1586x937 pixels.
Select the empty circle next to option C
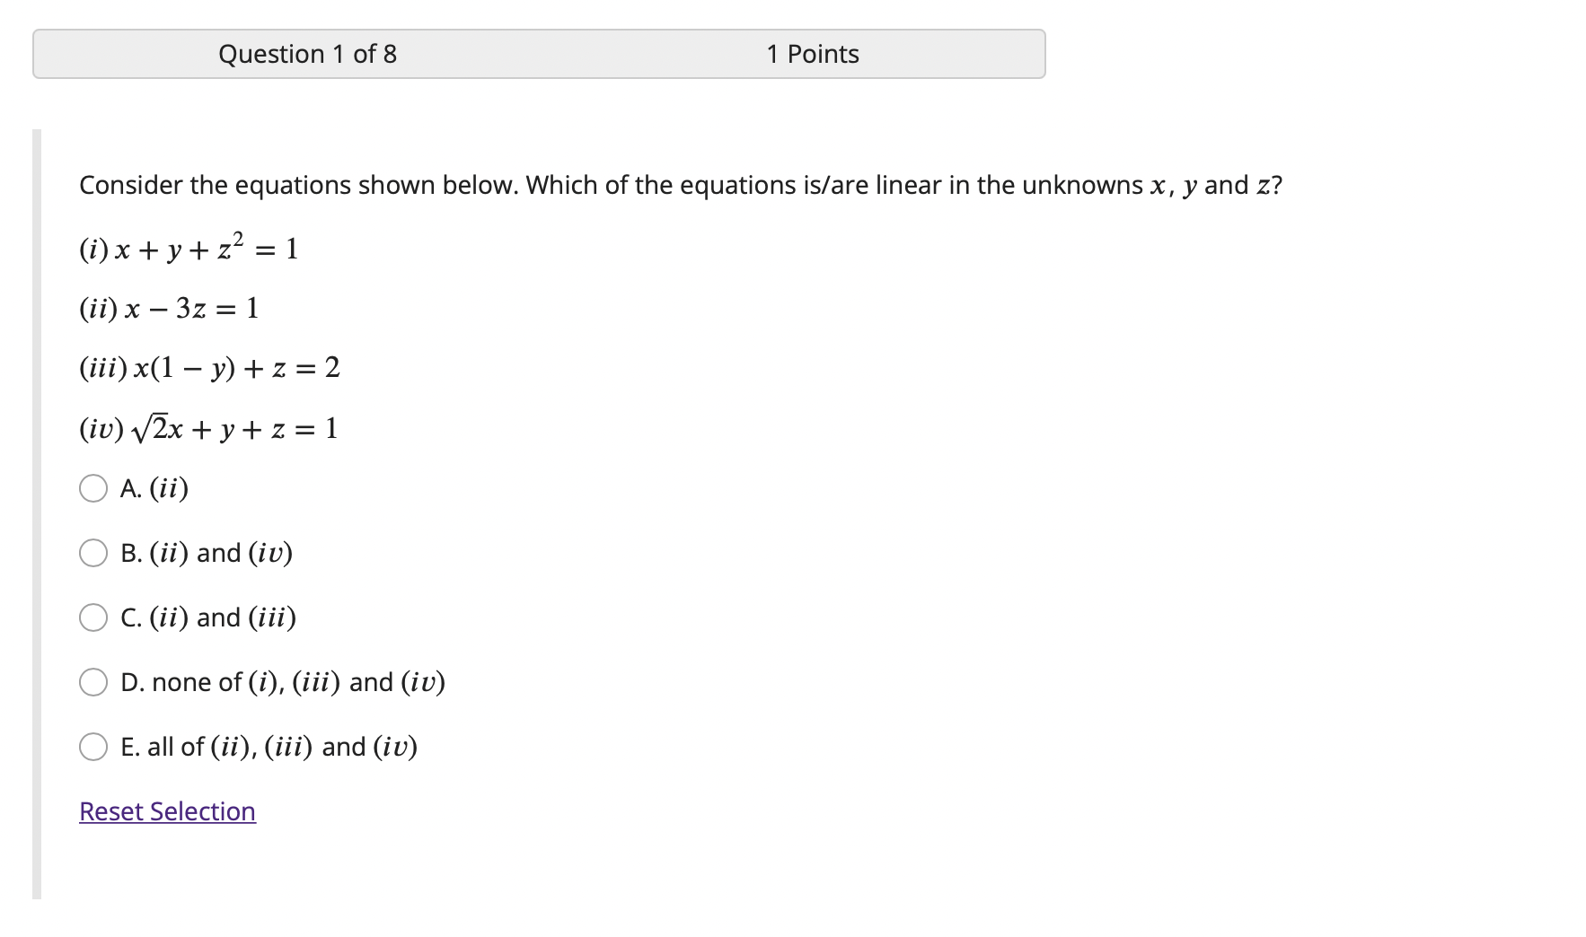click(93, 617)
